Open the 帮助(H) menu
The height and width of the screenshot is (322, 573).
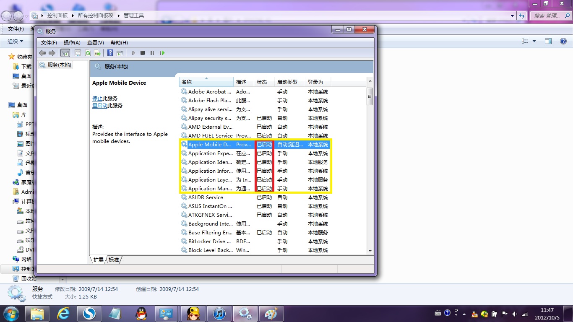(x=119, y=43)
